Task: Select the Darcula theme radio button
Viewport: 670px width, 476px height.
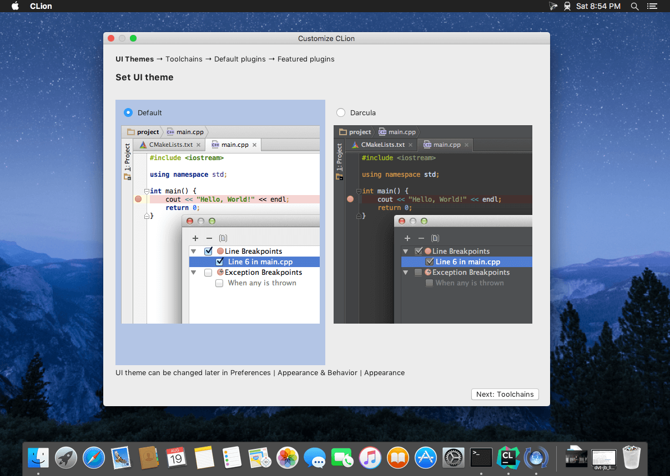Action: pyautogui.click(x=341, y=112)
